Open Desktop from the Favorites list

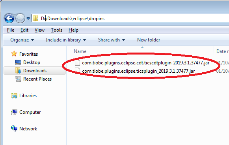(x=32, y=62)
